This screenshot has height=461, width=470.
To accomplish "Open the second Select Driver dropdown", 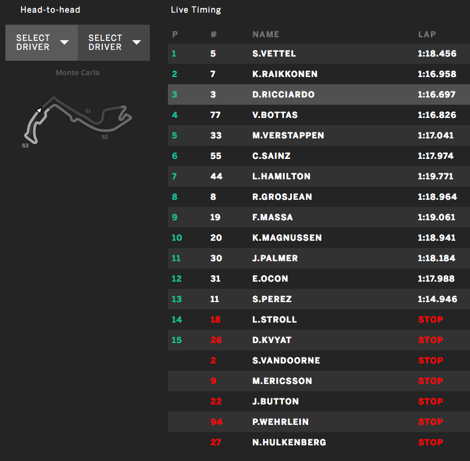I will [114, 43].
